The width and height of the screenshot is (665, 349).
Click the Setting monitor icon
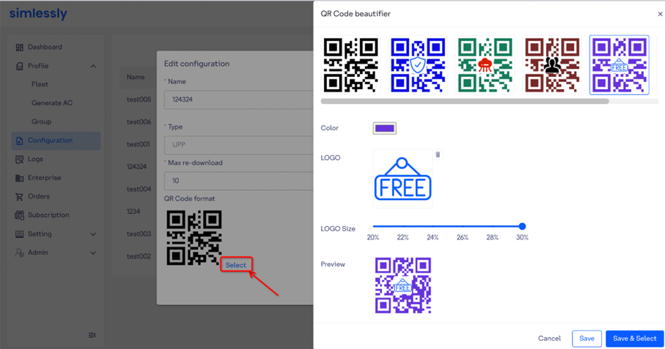[20, 234]
